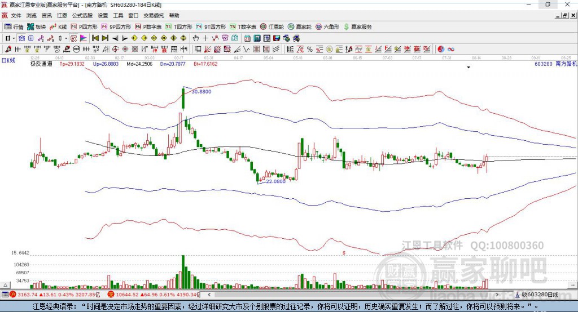The height and width of the screenshot is (312, 578).
Task: Open the 帮助 menu
Action: click(174, 15)
